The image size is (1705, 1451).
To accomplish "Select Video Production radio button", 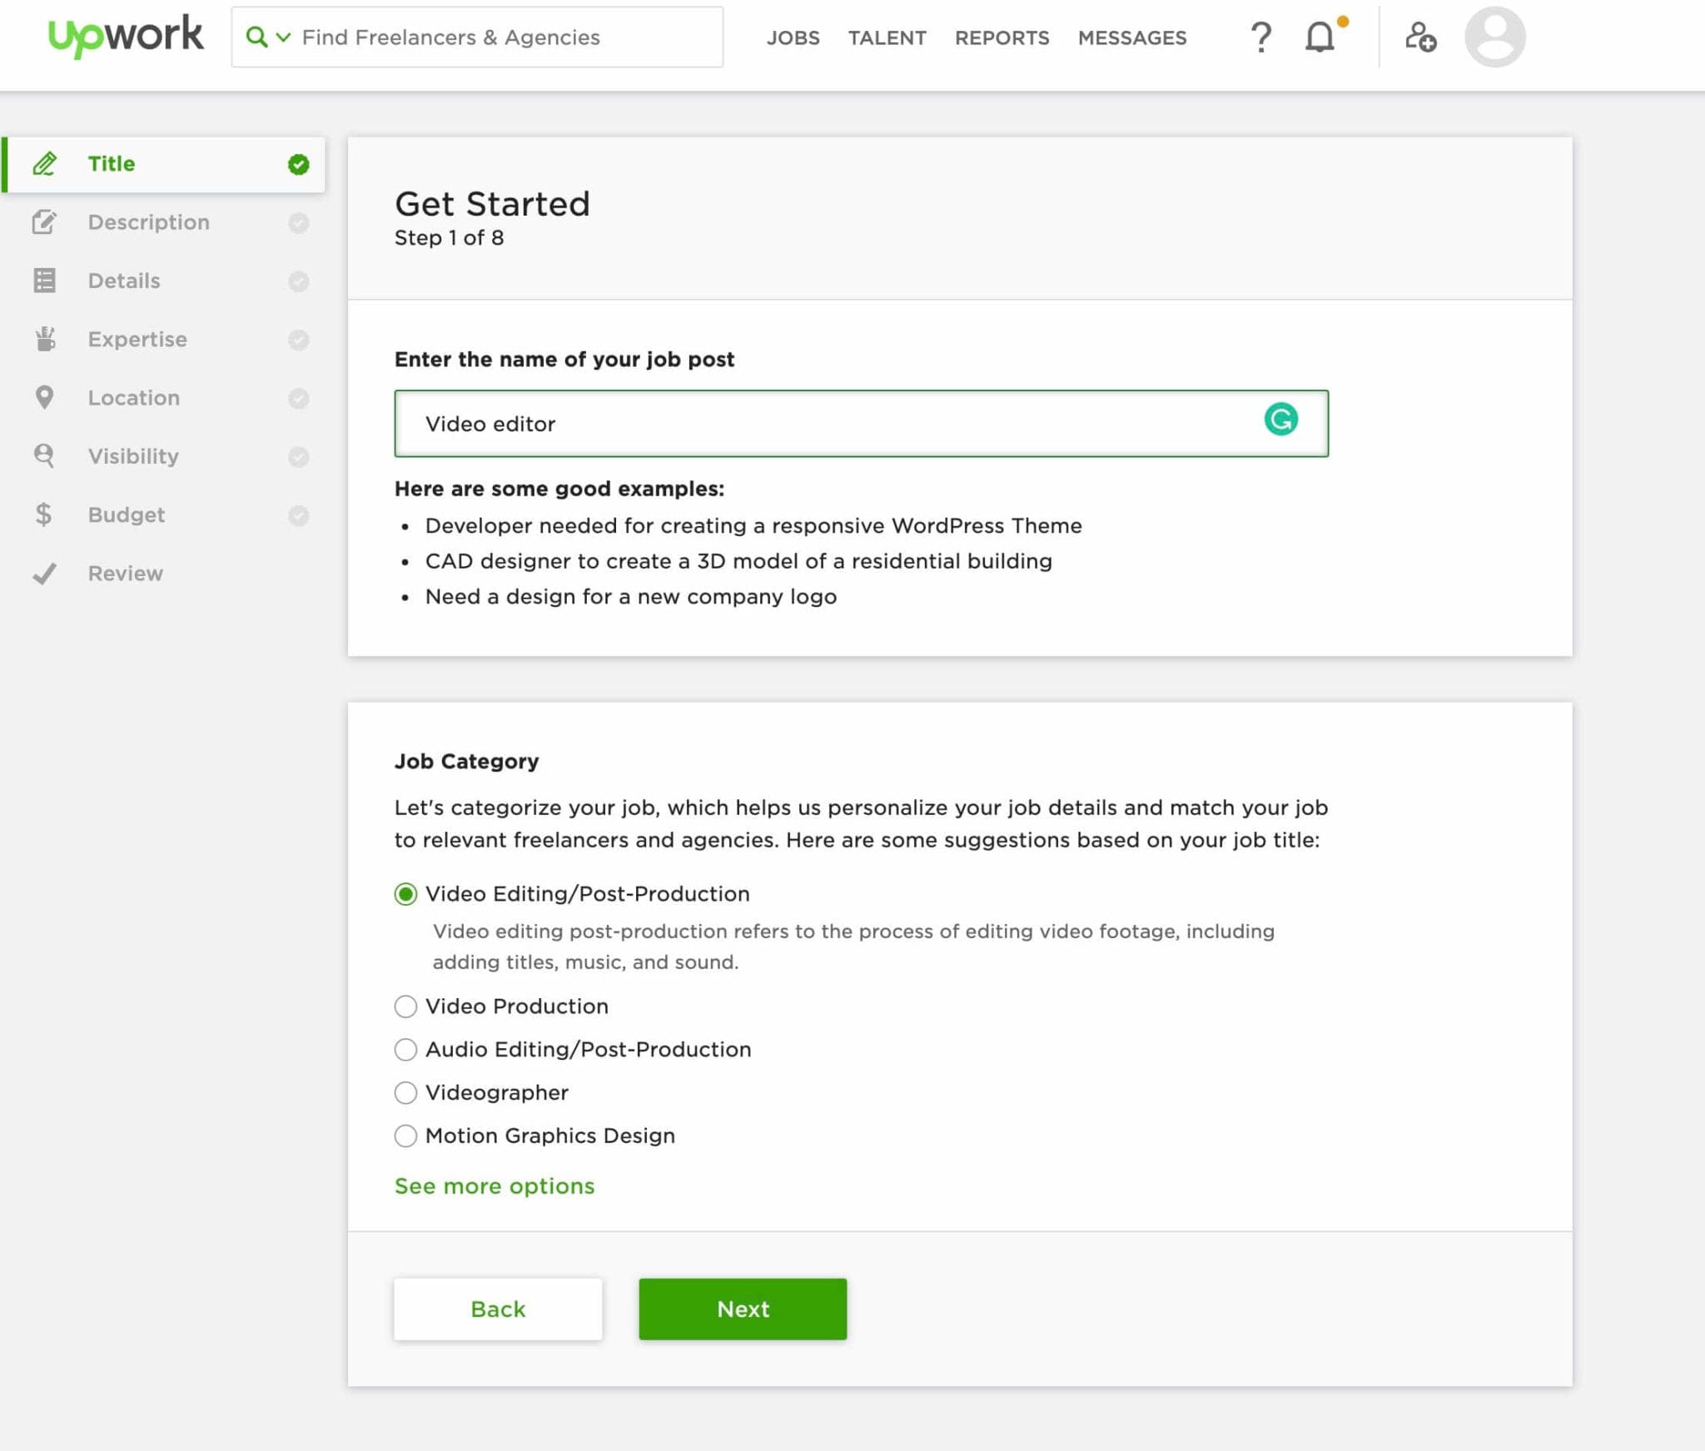I will coord(405,1006).
